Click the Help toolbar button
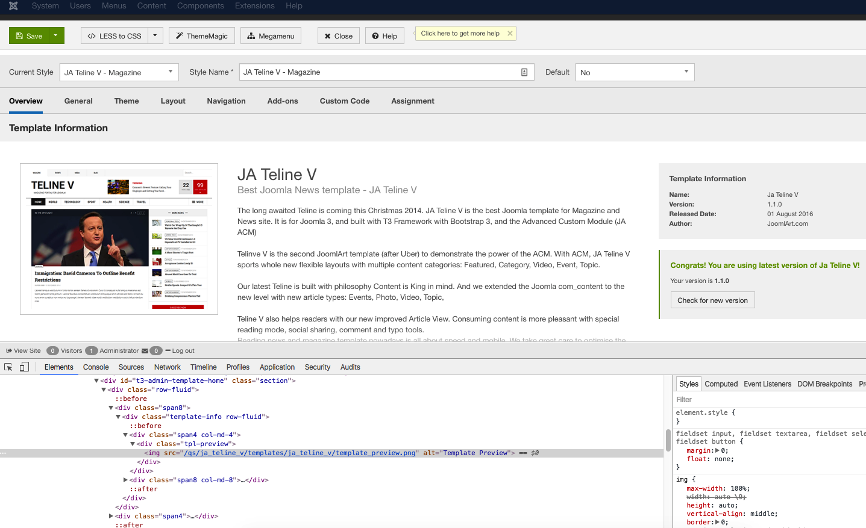 coord(384,36)
